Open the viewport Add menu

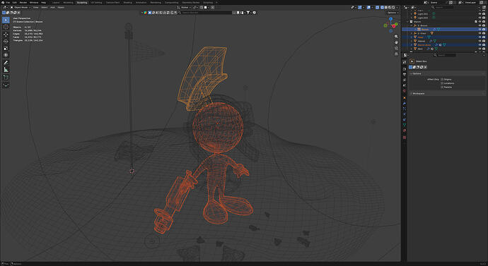pos(52,8)
